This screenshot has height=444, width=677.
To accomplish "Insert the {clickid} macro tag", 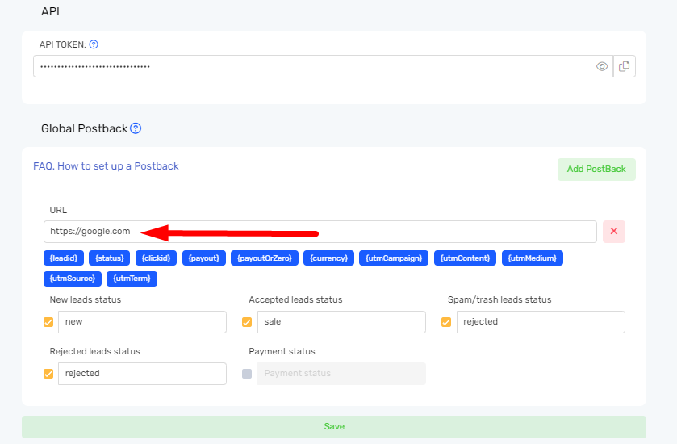I will [156, 258].
